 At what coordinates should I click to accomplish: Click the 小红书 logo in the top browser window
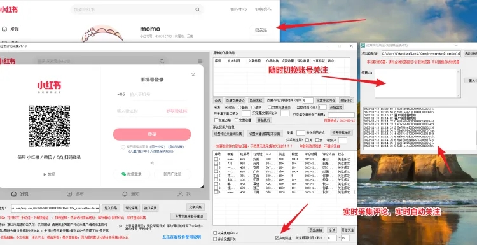[8, 10]
